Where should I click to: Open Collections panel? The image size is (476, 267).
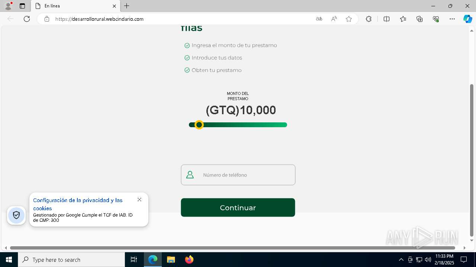point(419,19)
